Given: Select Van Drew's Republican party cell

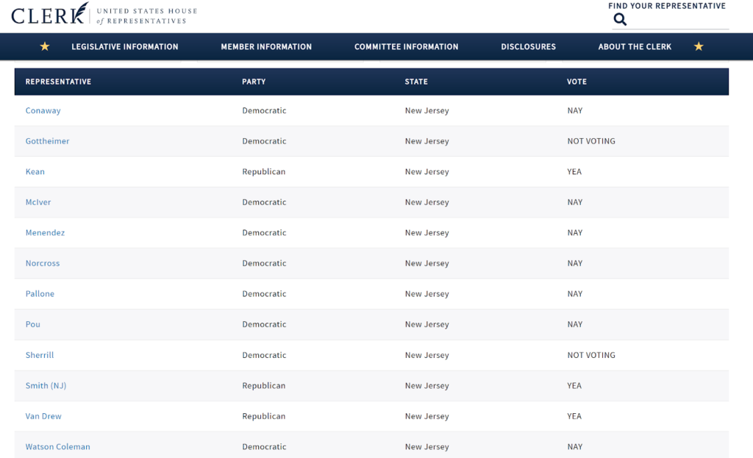Looking at the screenshot, I should point(264,416).
